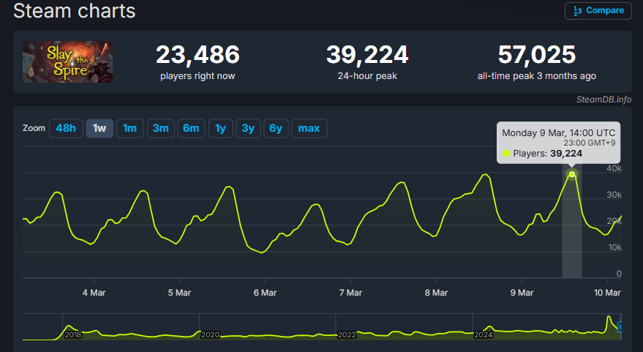Screen dimensions: 643x352
Task: Click the 57,025 all-time peak value
Action: click(x=537, y=55)
